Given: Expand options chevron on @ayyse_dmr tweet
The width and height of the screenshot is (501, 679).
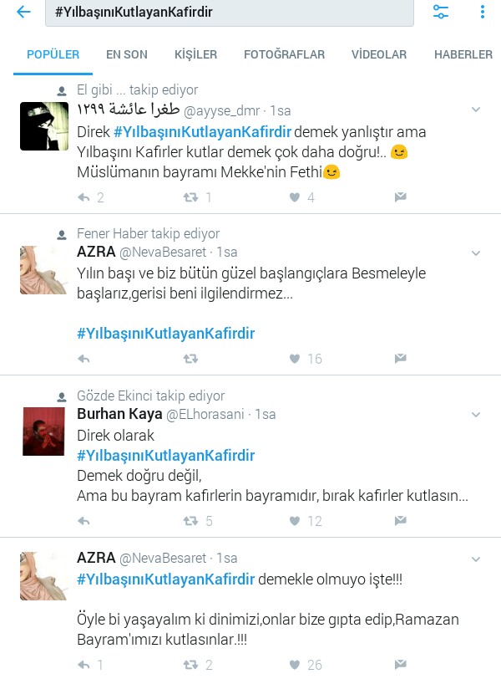Looking at the screenshot, I should (476, 110).
